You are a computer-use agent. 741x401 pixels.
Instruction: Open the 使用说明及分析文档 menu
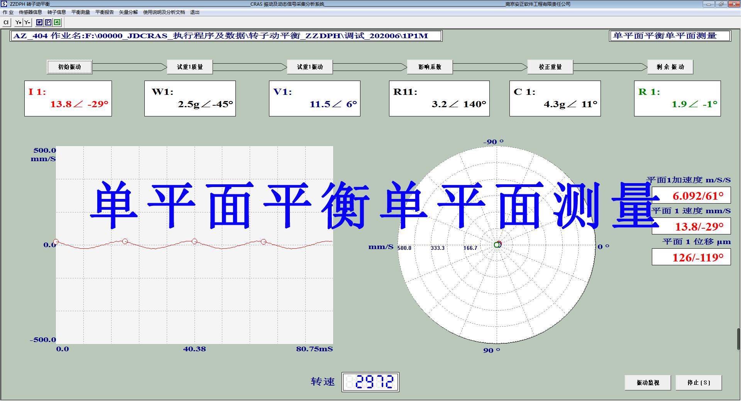(x=164, y=12)
